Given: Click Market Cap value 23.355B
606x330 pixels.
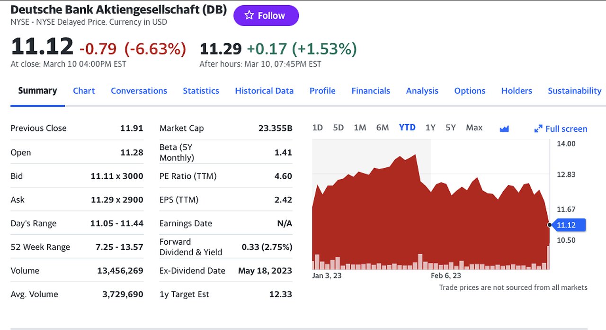Looking at the screenshot, I should click(x=276, y=128).
